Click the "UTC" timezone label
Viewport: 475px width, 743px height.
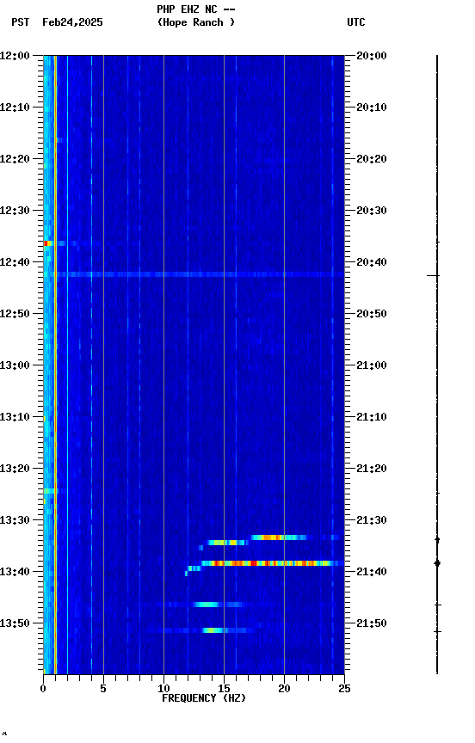[356, 22]
